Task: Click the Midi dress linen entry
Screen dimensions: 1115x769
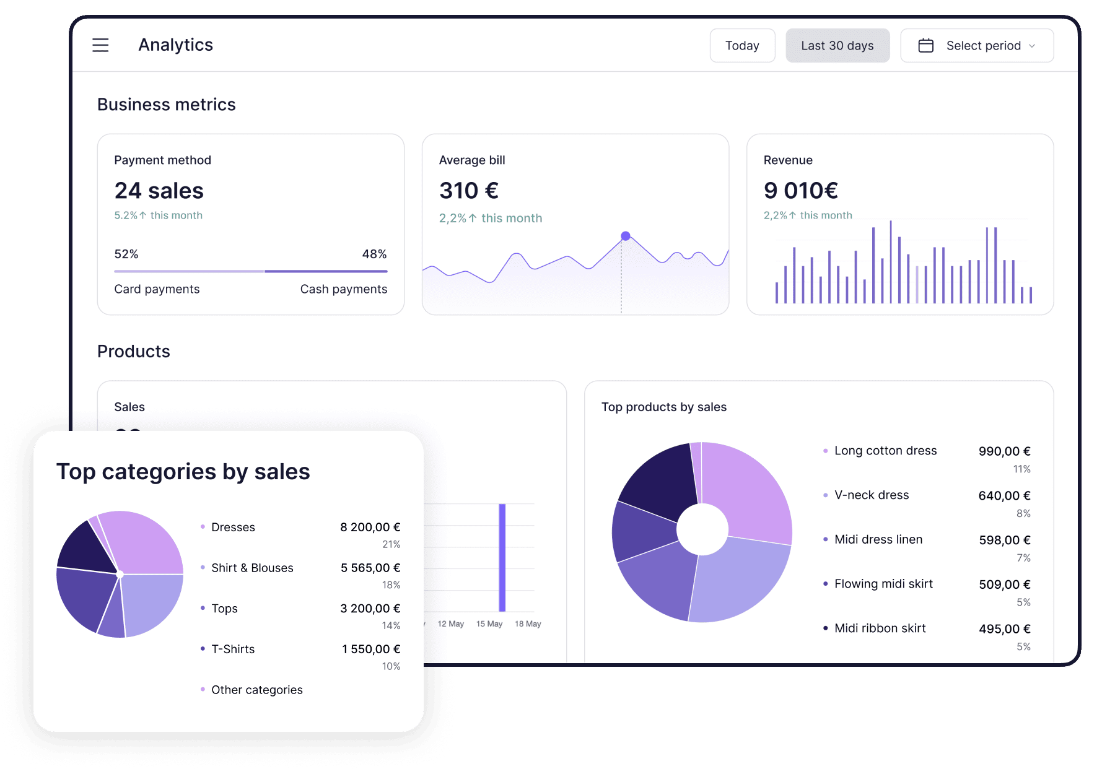Action: point(878,539)
